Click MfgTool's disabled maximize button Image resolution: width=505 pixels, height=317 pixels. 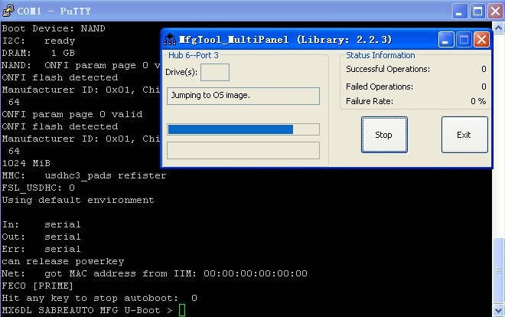(x=464, y=40)
